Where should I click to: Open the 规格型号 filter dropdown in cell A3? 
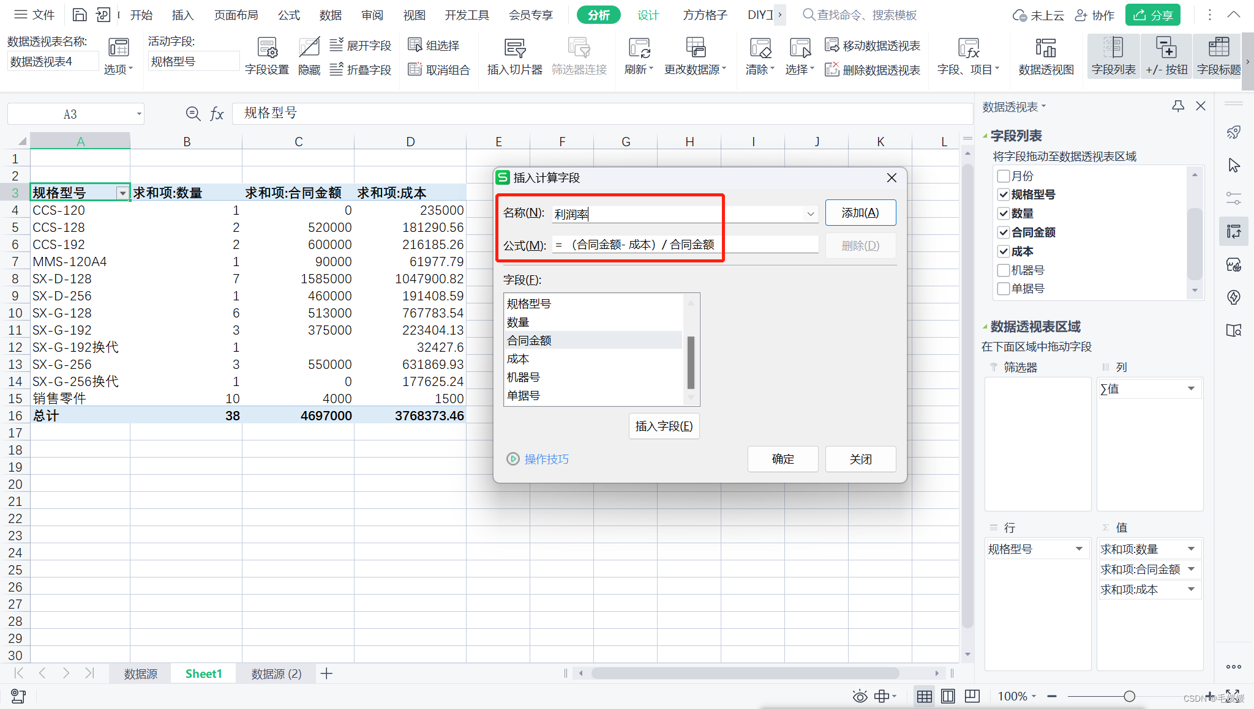coord(122,193)
